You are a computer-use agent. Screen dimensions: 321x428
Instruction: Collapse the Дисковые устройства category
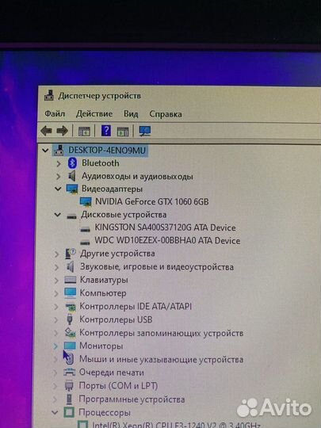click(x=57, y=215)
